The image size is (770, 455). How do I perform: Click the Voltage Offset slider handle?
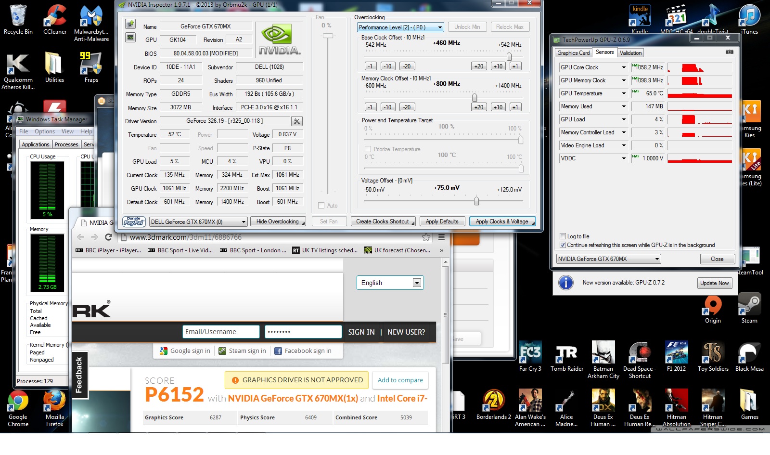(476, 201)
